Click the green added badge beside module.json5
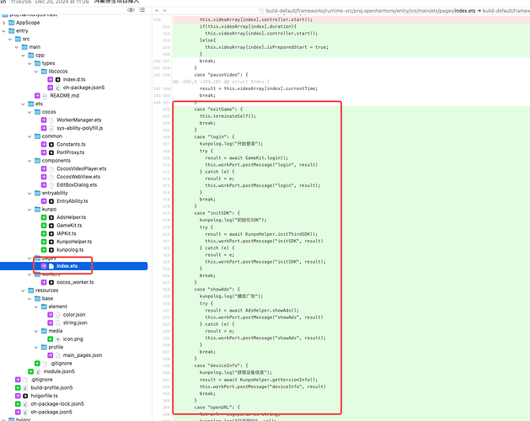530x421 pixels. click(31, 371)
